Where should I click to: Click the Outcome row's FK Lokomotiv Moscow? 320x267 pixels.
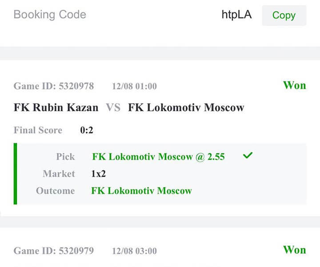click(141, 191)
